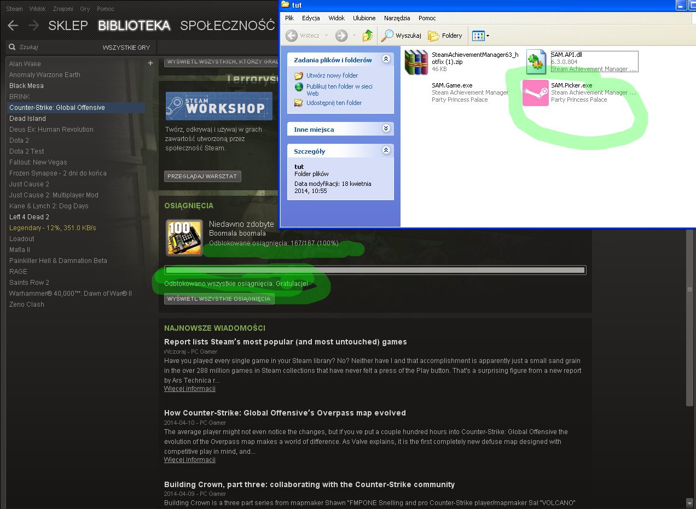Switch to the SPOŁECZNOŚĆ tab
The height and width of the screenshot is (509, 696).
[227, 26]
